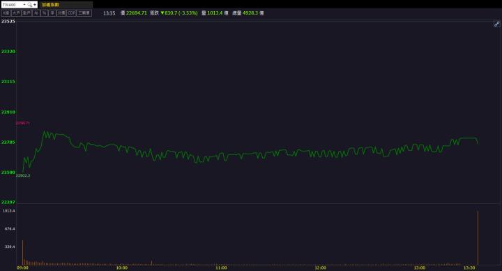Click the plus icon next to the magnifier
502x271 pixels.
point(35,5)
